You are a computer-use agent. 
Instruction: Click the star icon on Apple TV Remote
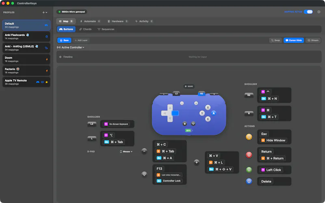coord(47,82)
